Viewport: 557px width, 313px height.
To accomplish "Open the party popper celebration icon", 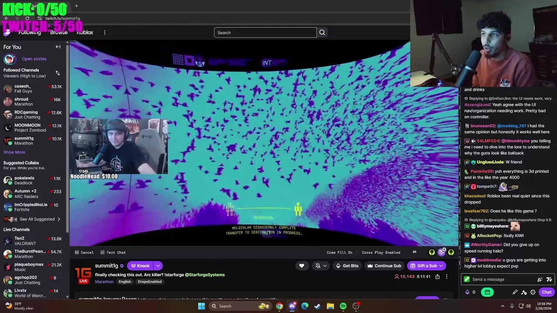I will coord(540,280).
